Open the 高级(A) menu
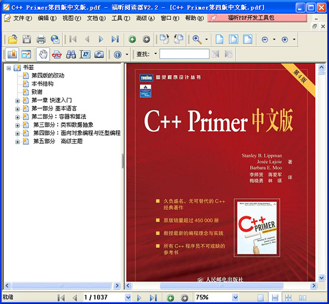The height and width of the screenshot is (304, 329). click(145, 18)
